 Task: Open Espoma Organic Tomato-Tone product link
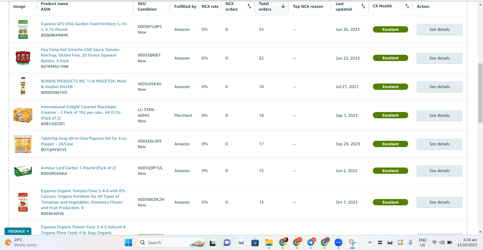(x=83, y=199)
